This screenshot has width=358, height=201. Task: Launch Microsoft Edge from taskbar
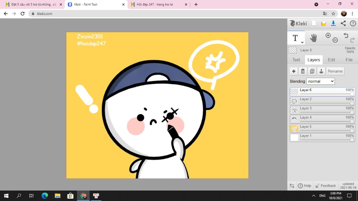(45, 195)
